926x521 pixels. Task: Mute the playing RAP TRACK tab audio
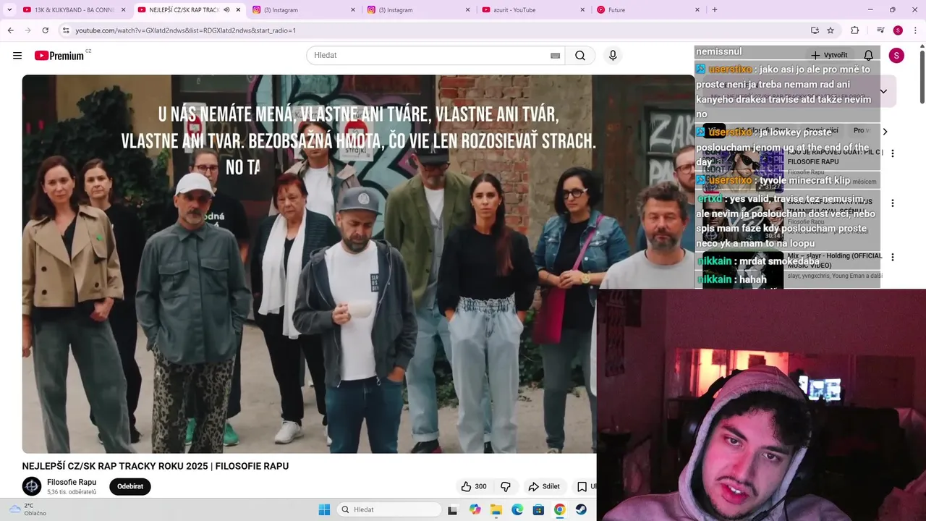[x=226, y=10]
